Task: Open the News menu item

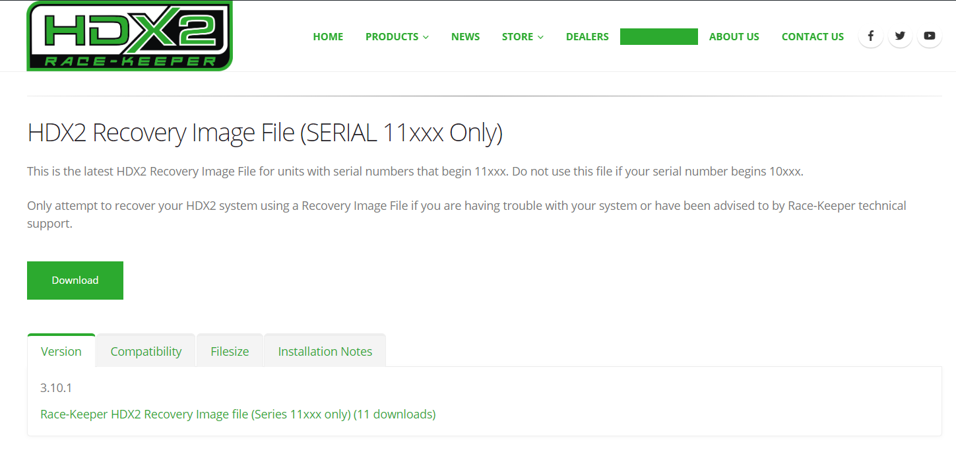Action: (x=465, y=37)
